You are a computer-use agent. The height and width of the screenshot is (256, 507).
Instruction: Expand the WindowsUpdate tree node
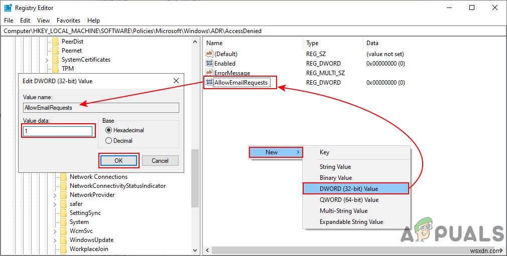coord(55,240)
